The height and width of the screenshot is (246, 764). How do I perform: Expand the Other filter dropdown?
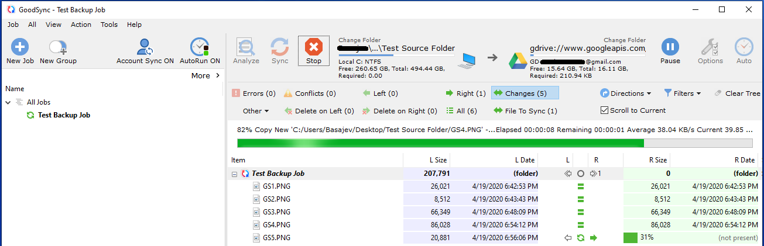click(x=256, y=111)
